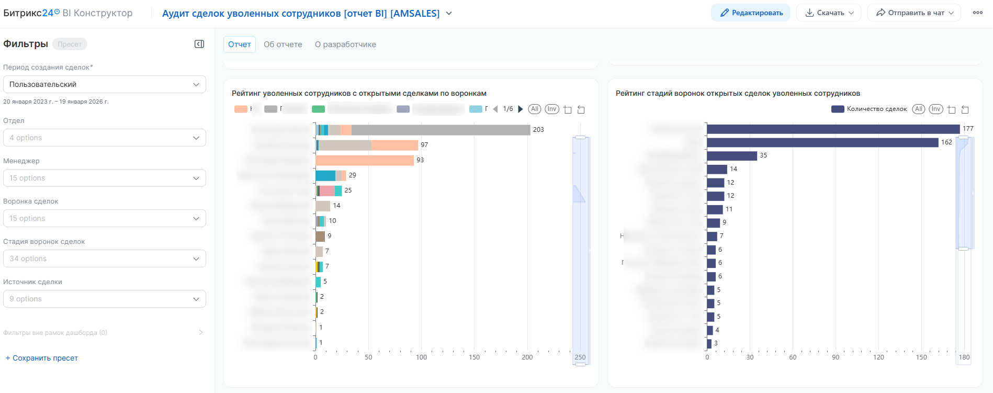
Task: Click the Сохранить пресет link
Action: coord(42,358)
